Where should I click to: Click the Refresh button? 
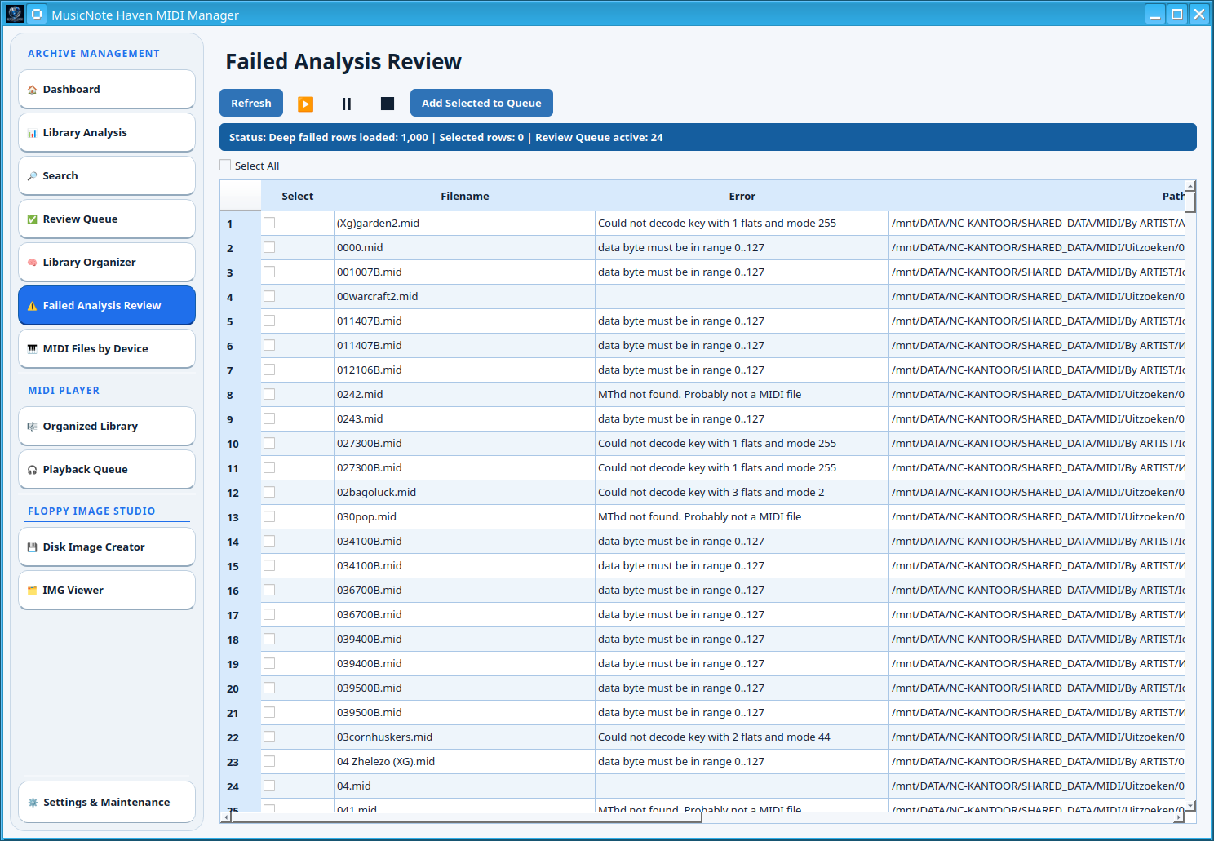[x=251, y=104]
